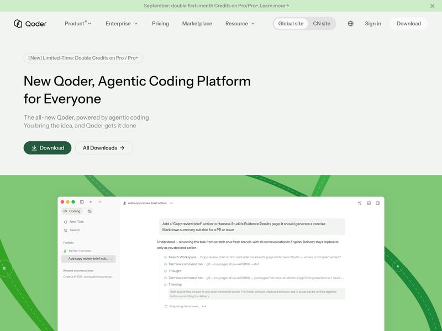
Task: Click the Learn more banner link
Action: 274,6
